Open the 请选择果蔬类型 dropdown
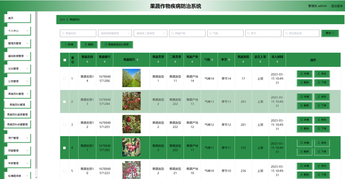This screenshot has width=345, height=179. [x=115, y=33]
